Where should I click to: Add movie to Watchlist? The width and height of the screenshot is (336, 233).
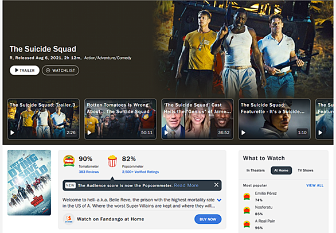point(60,71)
